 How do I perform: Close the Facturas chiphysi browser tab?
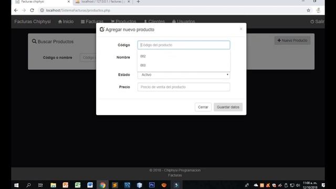(x=69, y=2)
